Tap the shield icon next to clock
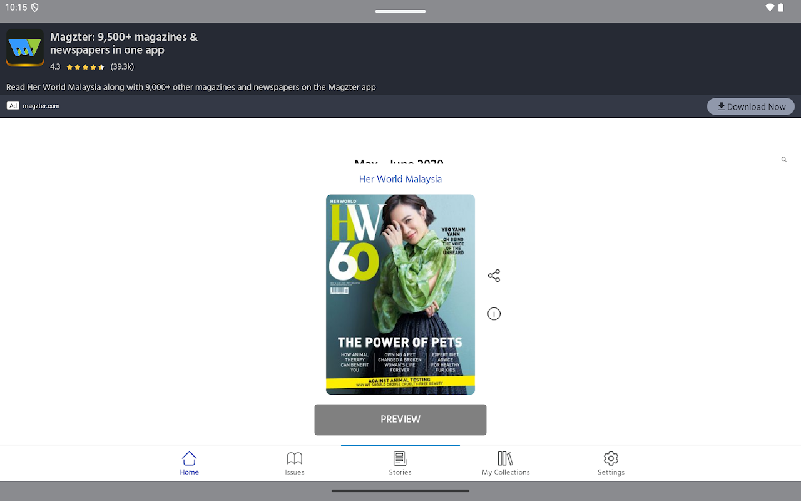 pyautogui.click(x=35, y=8)
